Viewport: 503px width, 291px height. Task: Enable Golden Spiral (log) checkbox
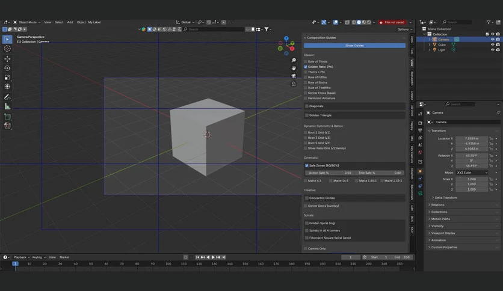(307, 223)
